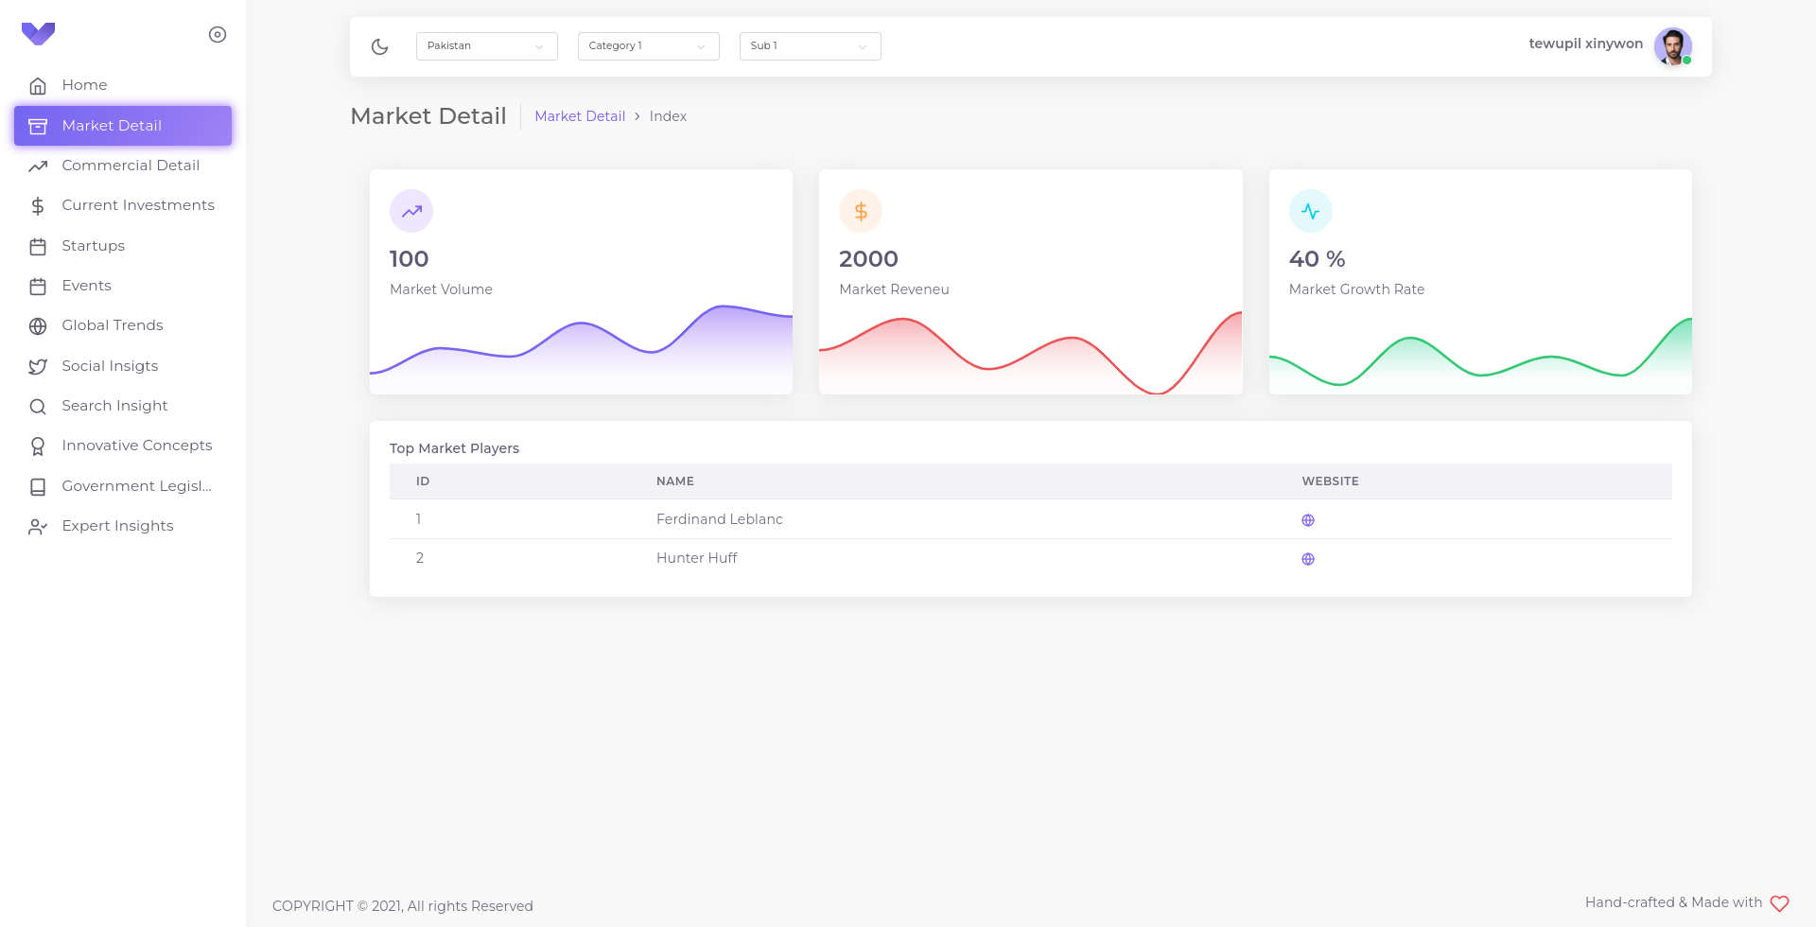Open Search Insight page

(x=123, y=406)
